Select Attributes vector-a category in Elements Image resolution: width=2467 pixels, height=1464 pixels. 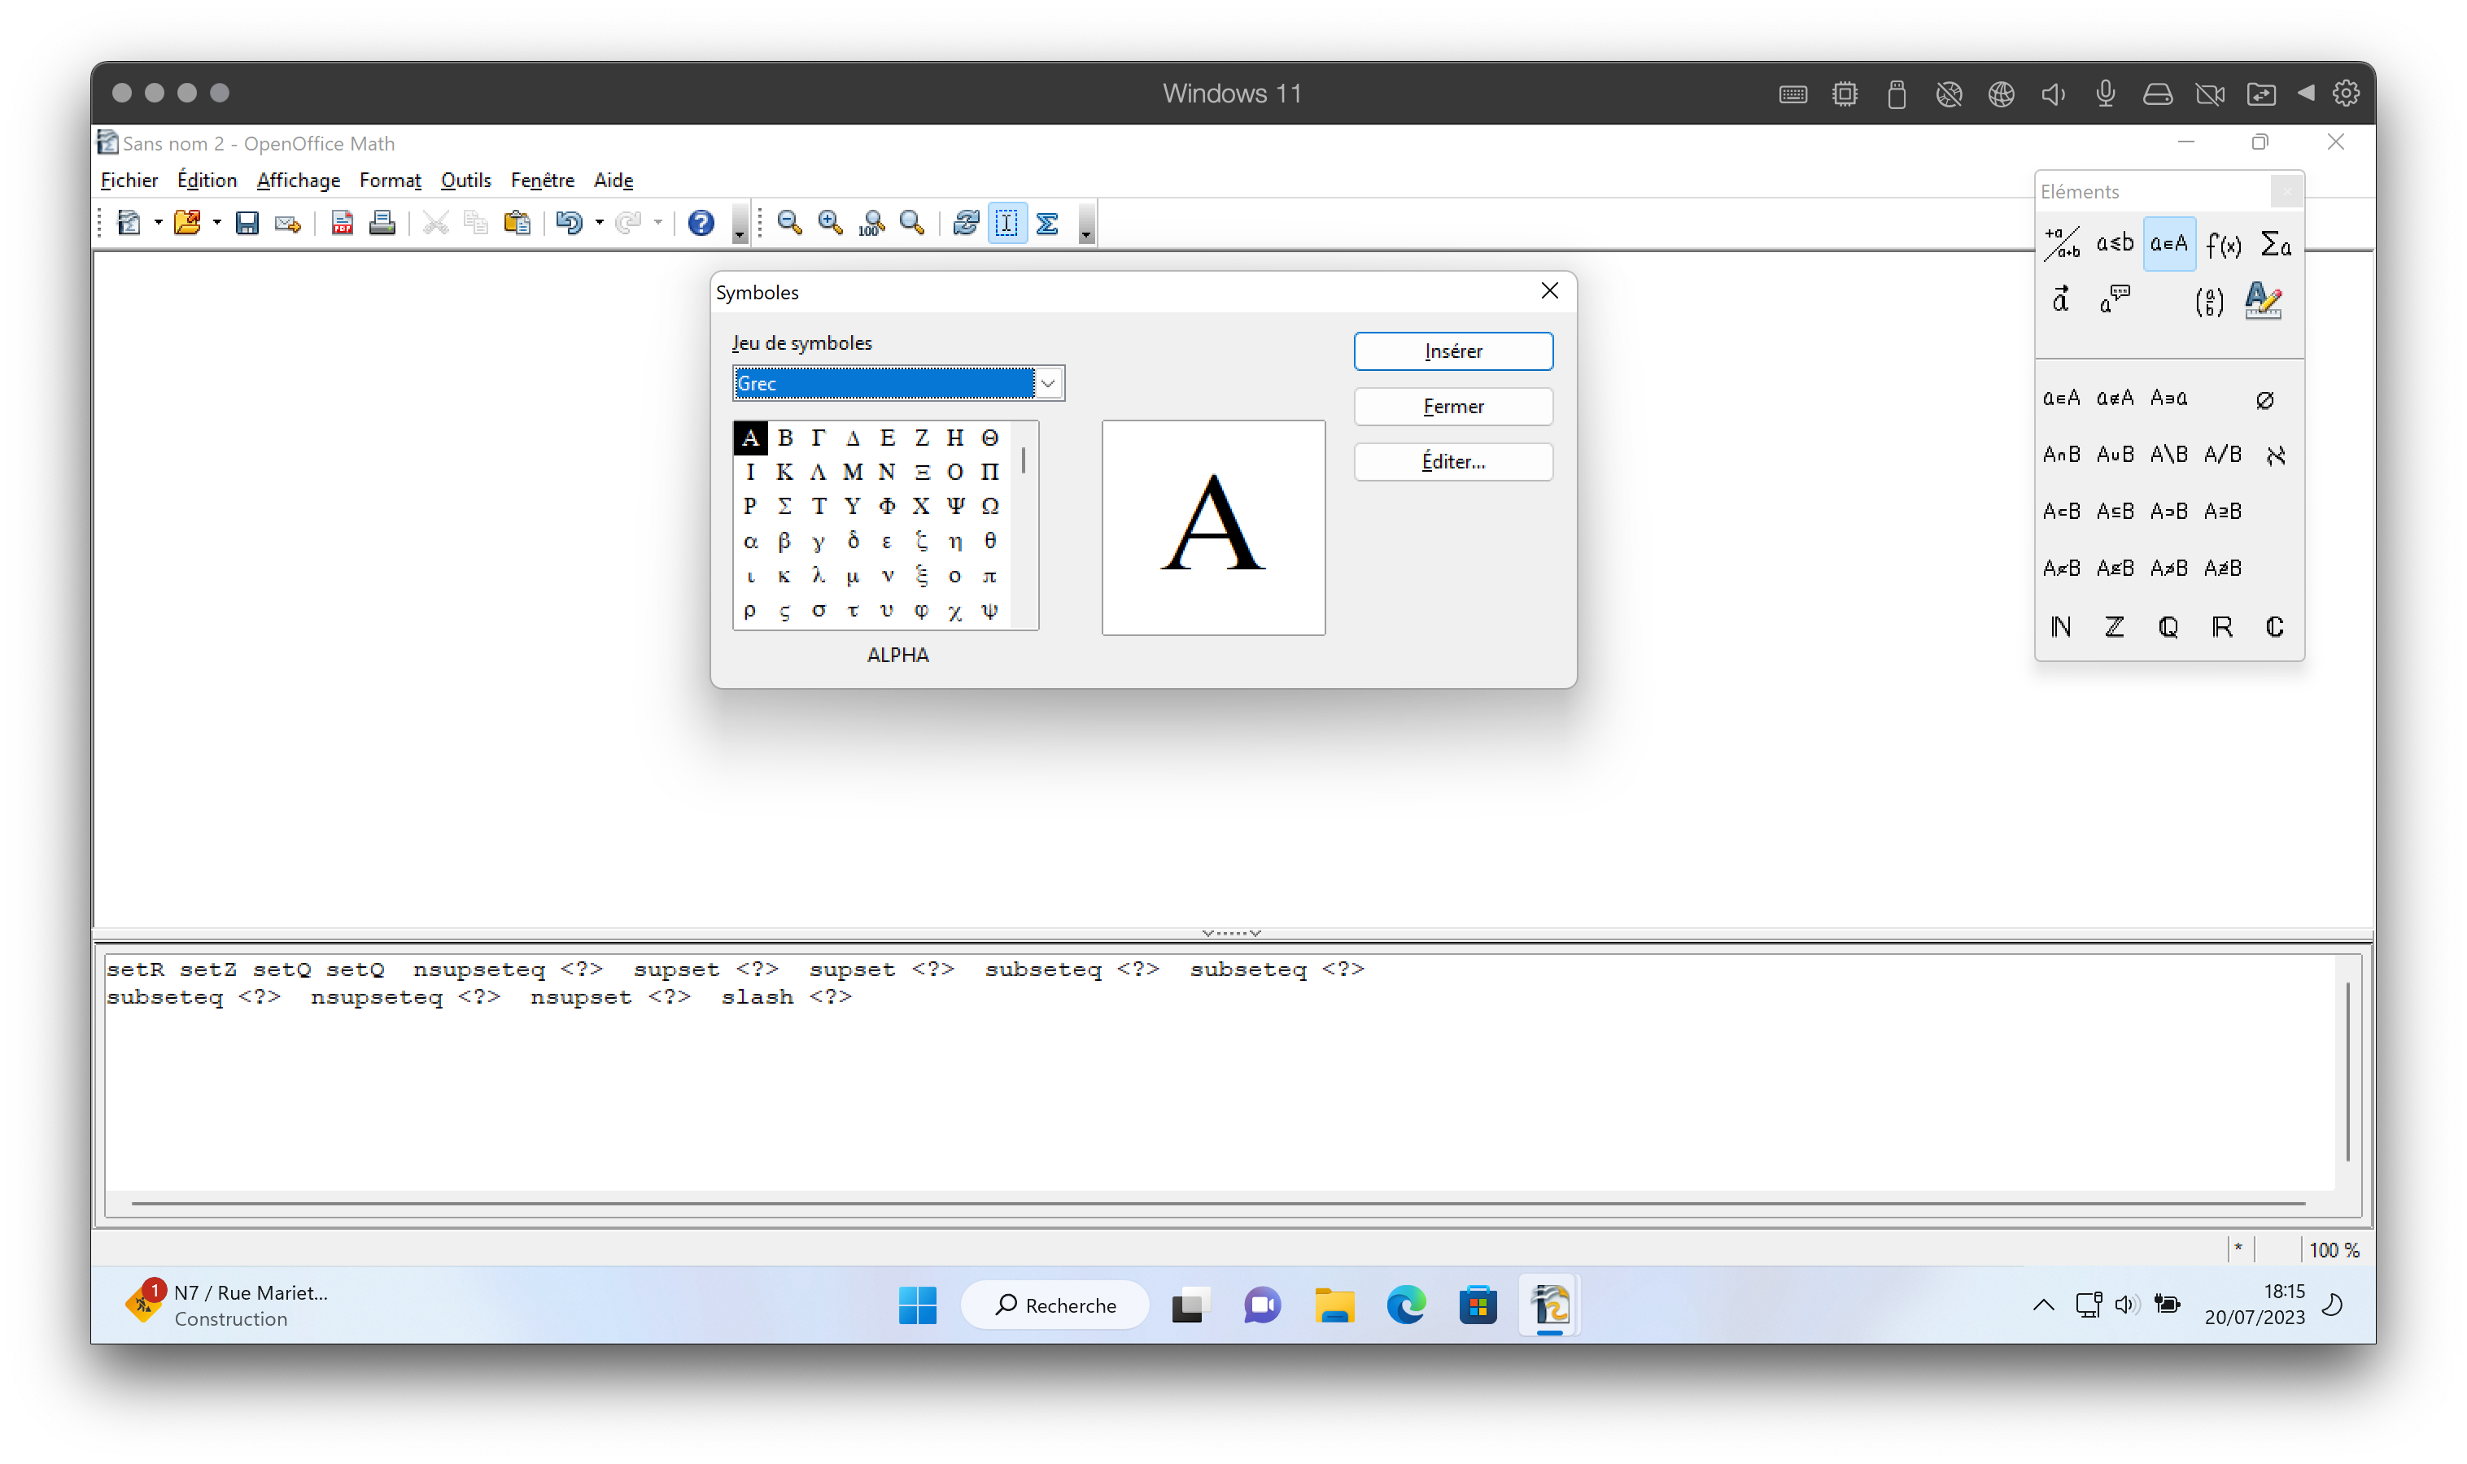[2062, 300]
